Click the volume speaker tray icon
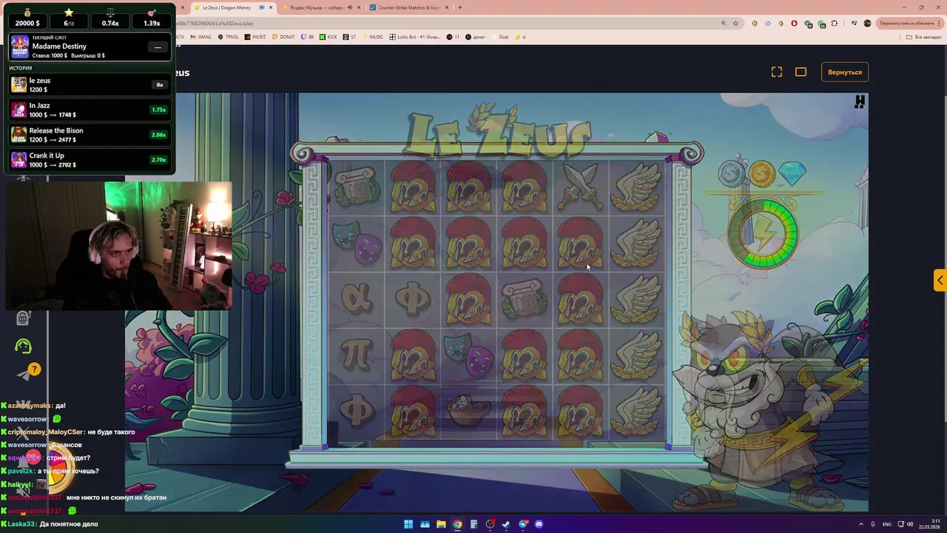947x533 pixels. click(x=910, y=524)
